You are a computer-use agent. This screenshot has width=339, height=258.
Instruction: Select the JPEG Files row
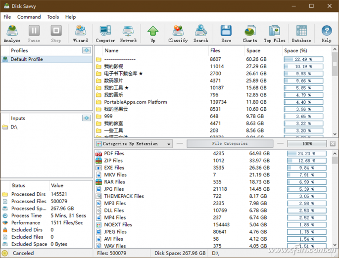coord(213,232)
